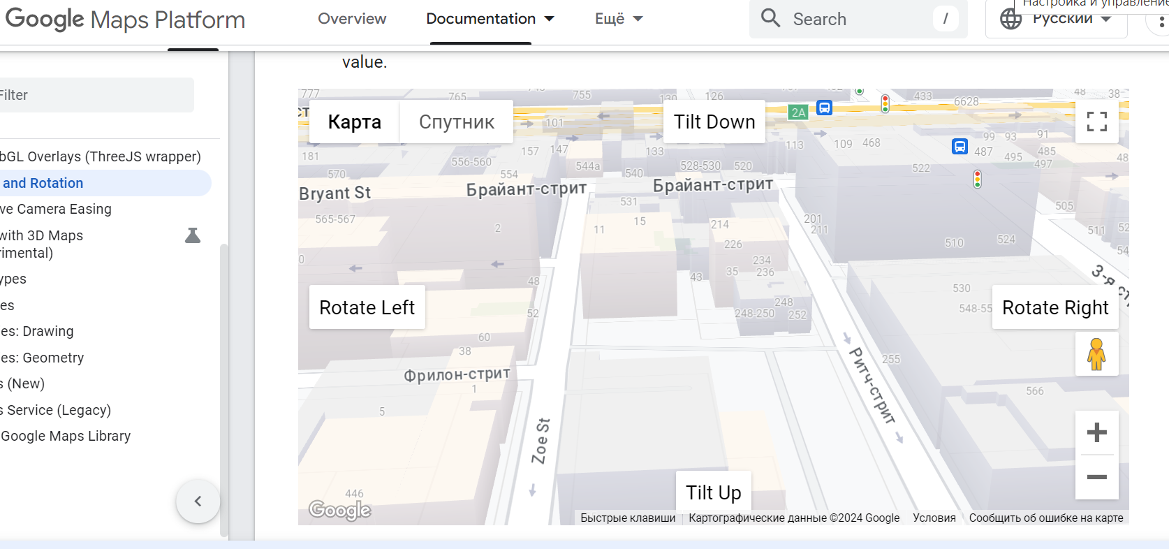Image resolution: width=1169 pixels, height=549 pixels.
Task: Expand the Ещё menu dropdown
Action: 619,19
